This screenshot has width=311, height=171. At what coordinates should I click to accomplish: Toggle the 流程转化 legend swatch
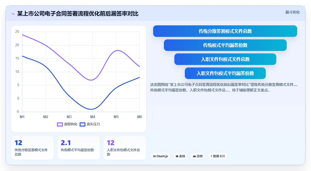[60, 124]
